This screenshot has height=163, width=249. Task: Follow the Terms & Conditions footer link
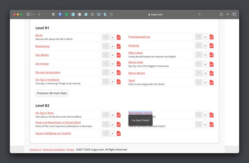54,150
